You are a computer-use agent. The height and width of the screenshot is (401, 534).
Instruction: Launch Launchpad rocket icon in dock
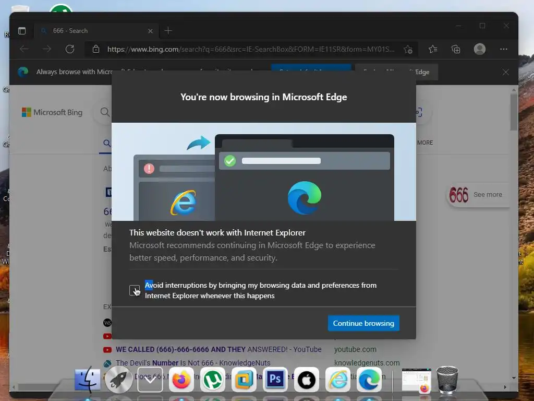tap(119, 380)
